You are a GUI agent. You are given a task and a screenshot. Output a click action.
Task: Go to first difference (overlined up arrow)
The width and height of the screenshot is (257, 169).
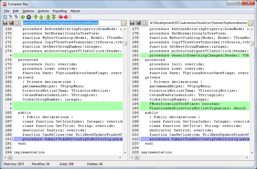54,17
